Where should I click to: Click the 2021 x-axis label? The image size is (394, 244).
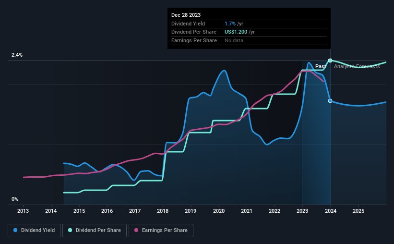(247, 211)
